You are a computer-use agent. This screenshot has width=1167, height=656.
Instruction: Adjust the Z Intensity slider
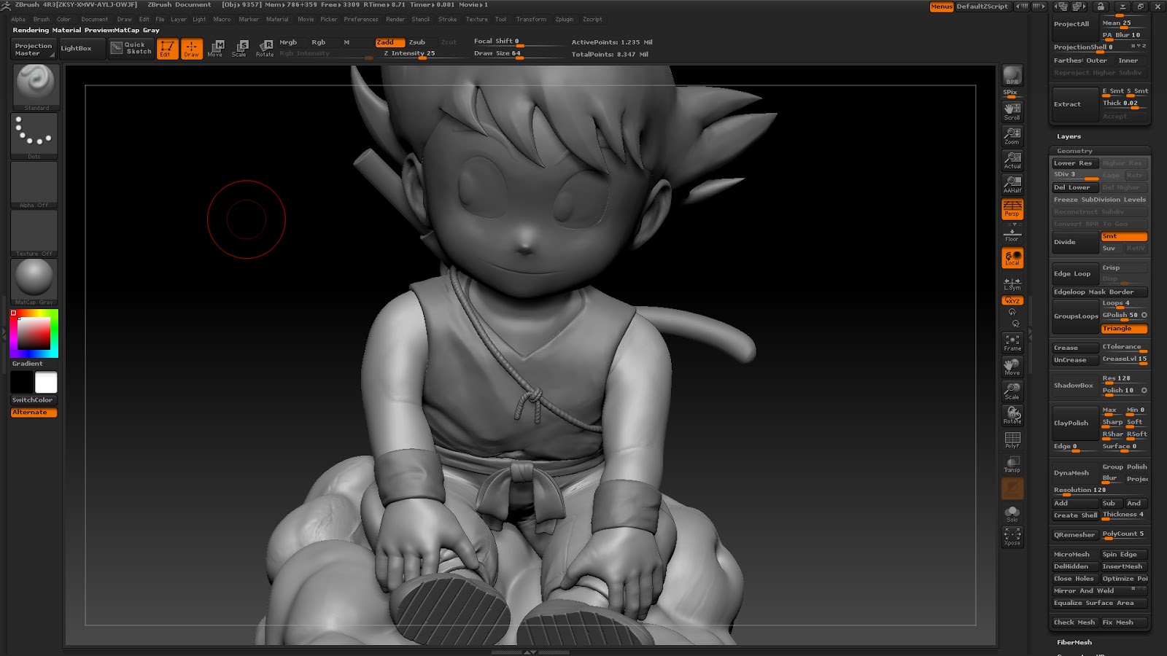(423, 54)
